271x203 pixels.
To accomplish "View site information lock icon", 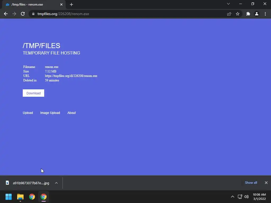I will (33, 14).
